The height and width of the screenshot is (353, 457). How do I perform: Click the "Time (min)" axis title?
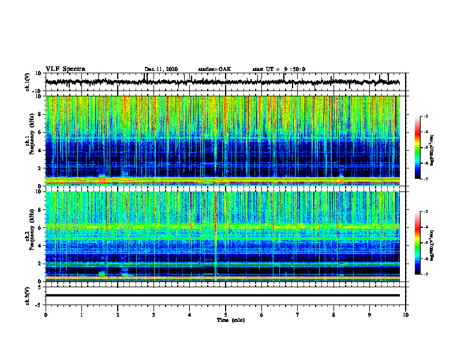click(231, 320)
